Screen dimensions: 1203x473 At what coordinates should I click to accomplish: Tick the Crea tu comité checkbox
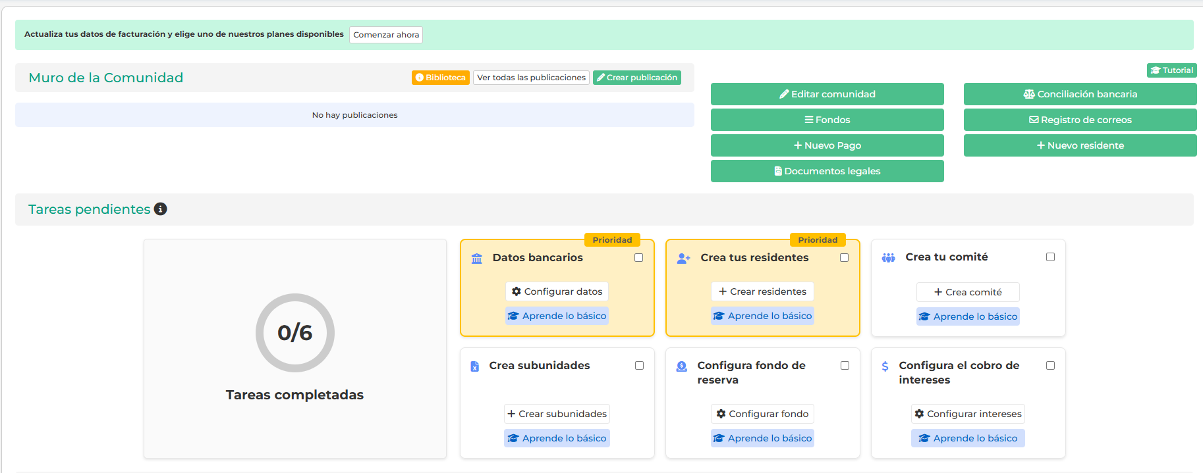1050,257
